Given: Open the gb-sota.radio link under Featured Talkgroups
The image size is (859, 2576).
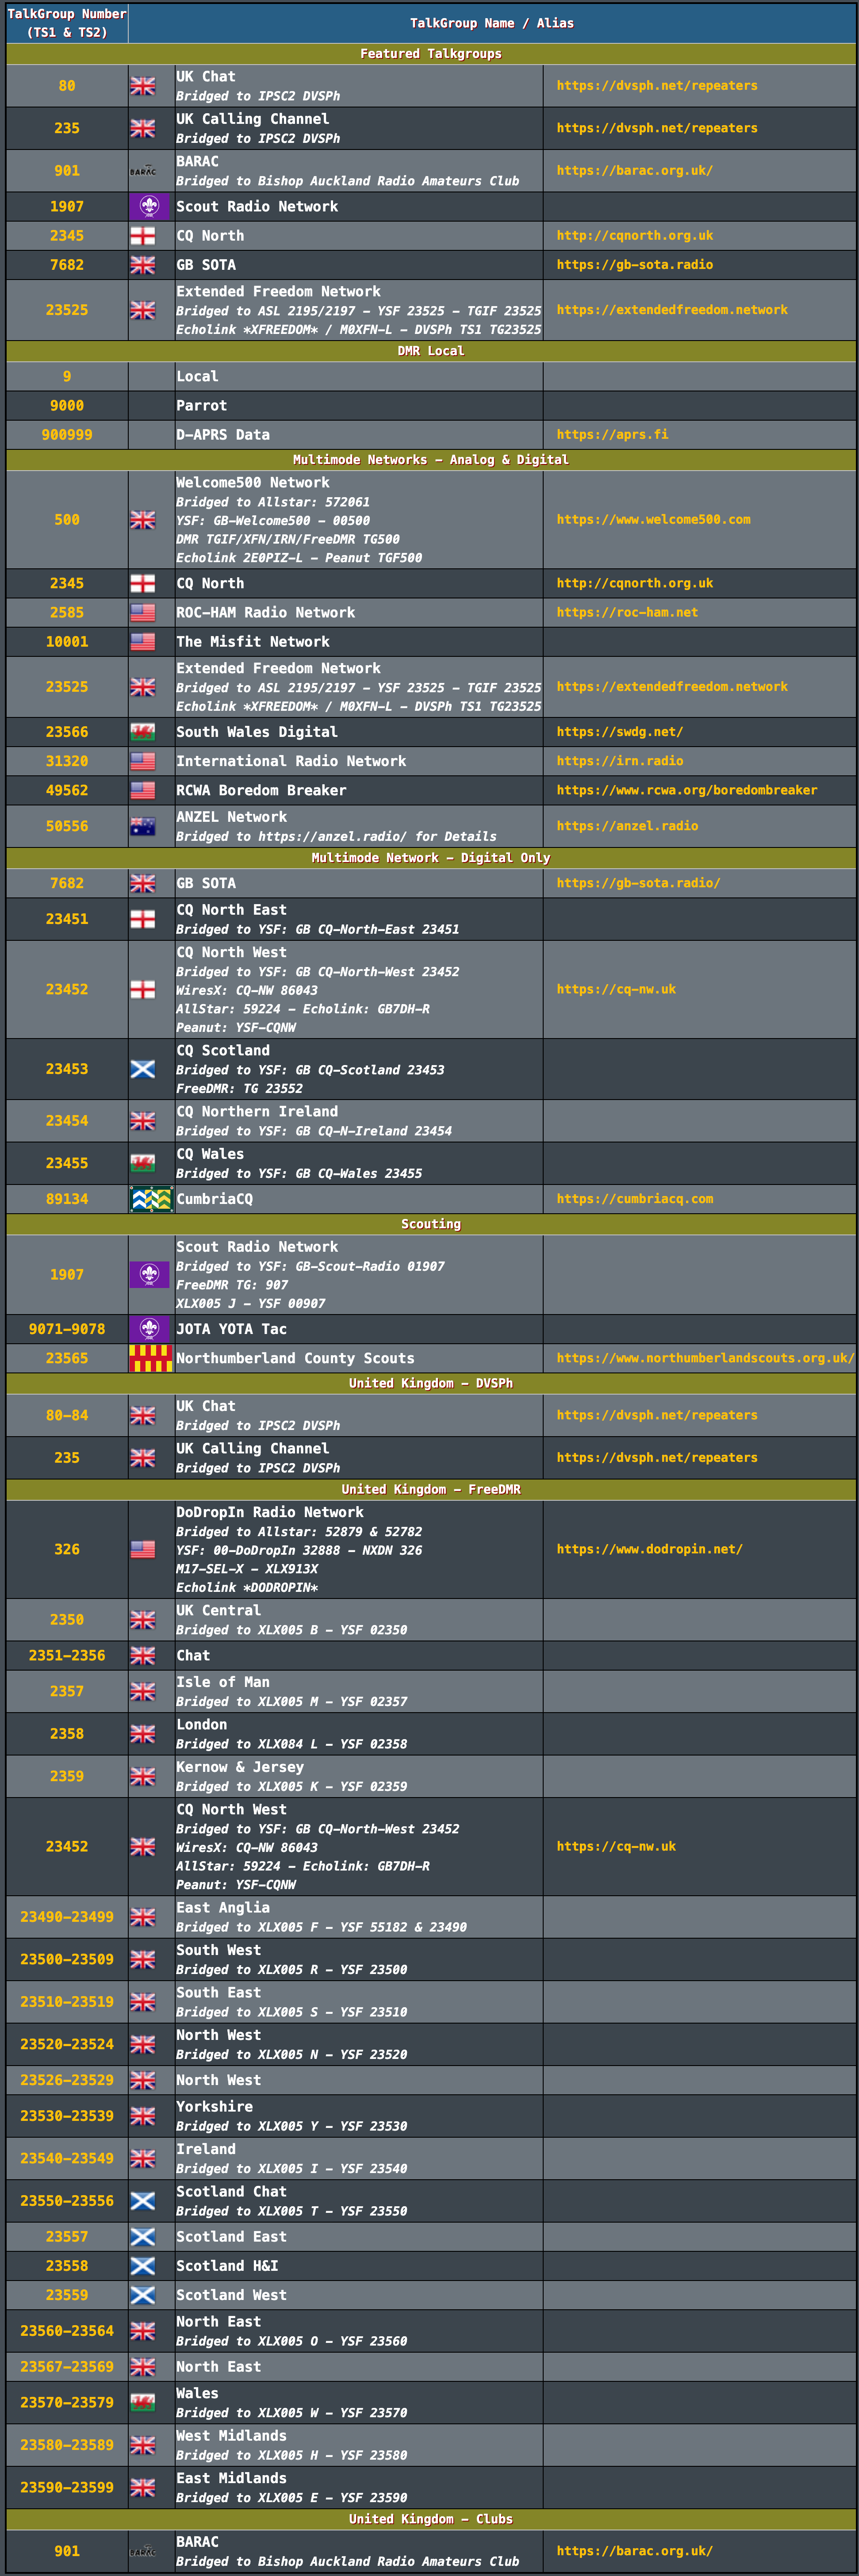Looking at the screenshot, I should [x=635, y=265].
